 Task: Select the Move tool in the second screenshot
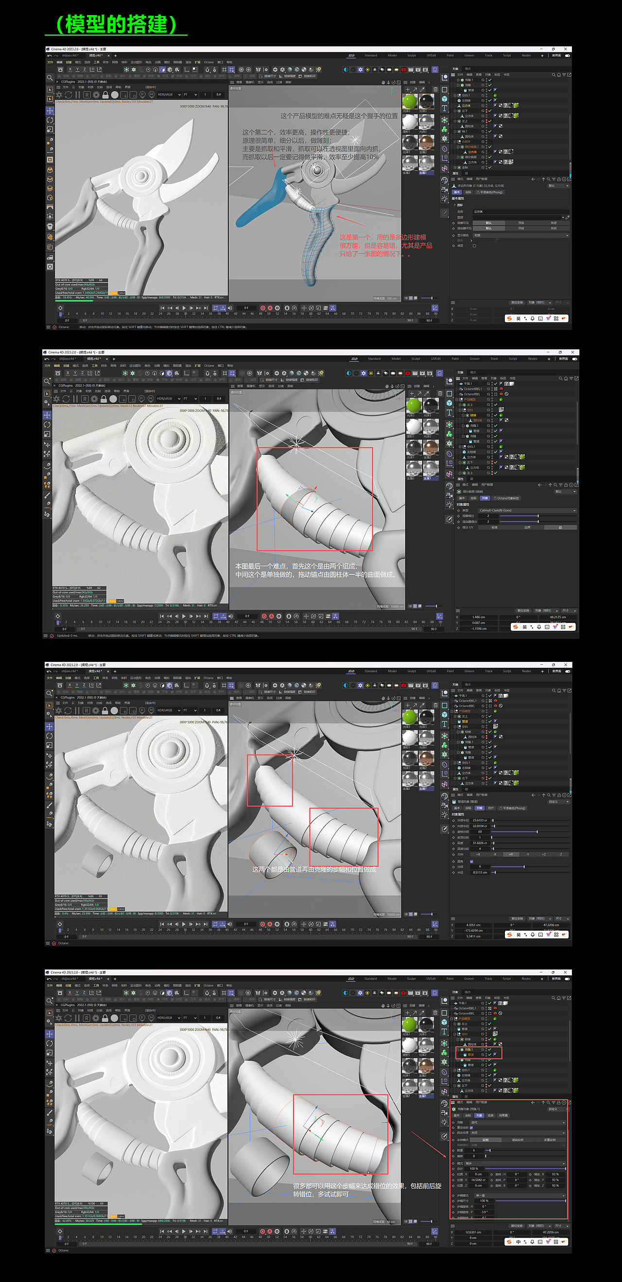47,415
